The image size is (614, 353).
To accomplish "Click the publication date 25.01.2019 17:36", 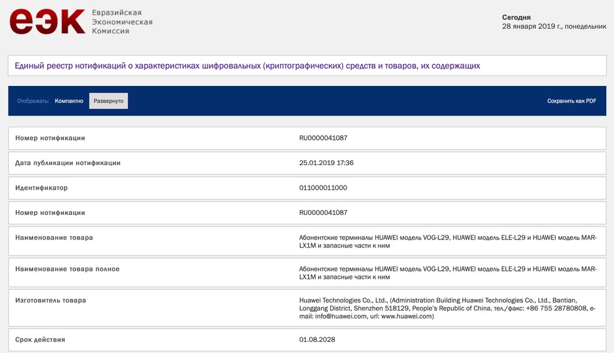I will (x=326, y=163).
